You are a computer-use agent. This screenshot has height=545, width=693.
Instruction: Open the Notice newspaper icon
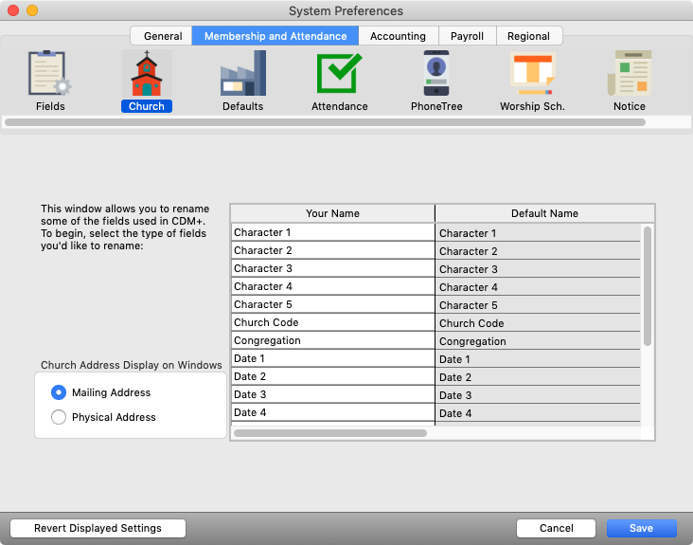point(629,75)
